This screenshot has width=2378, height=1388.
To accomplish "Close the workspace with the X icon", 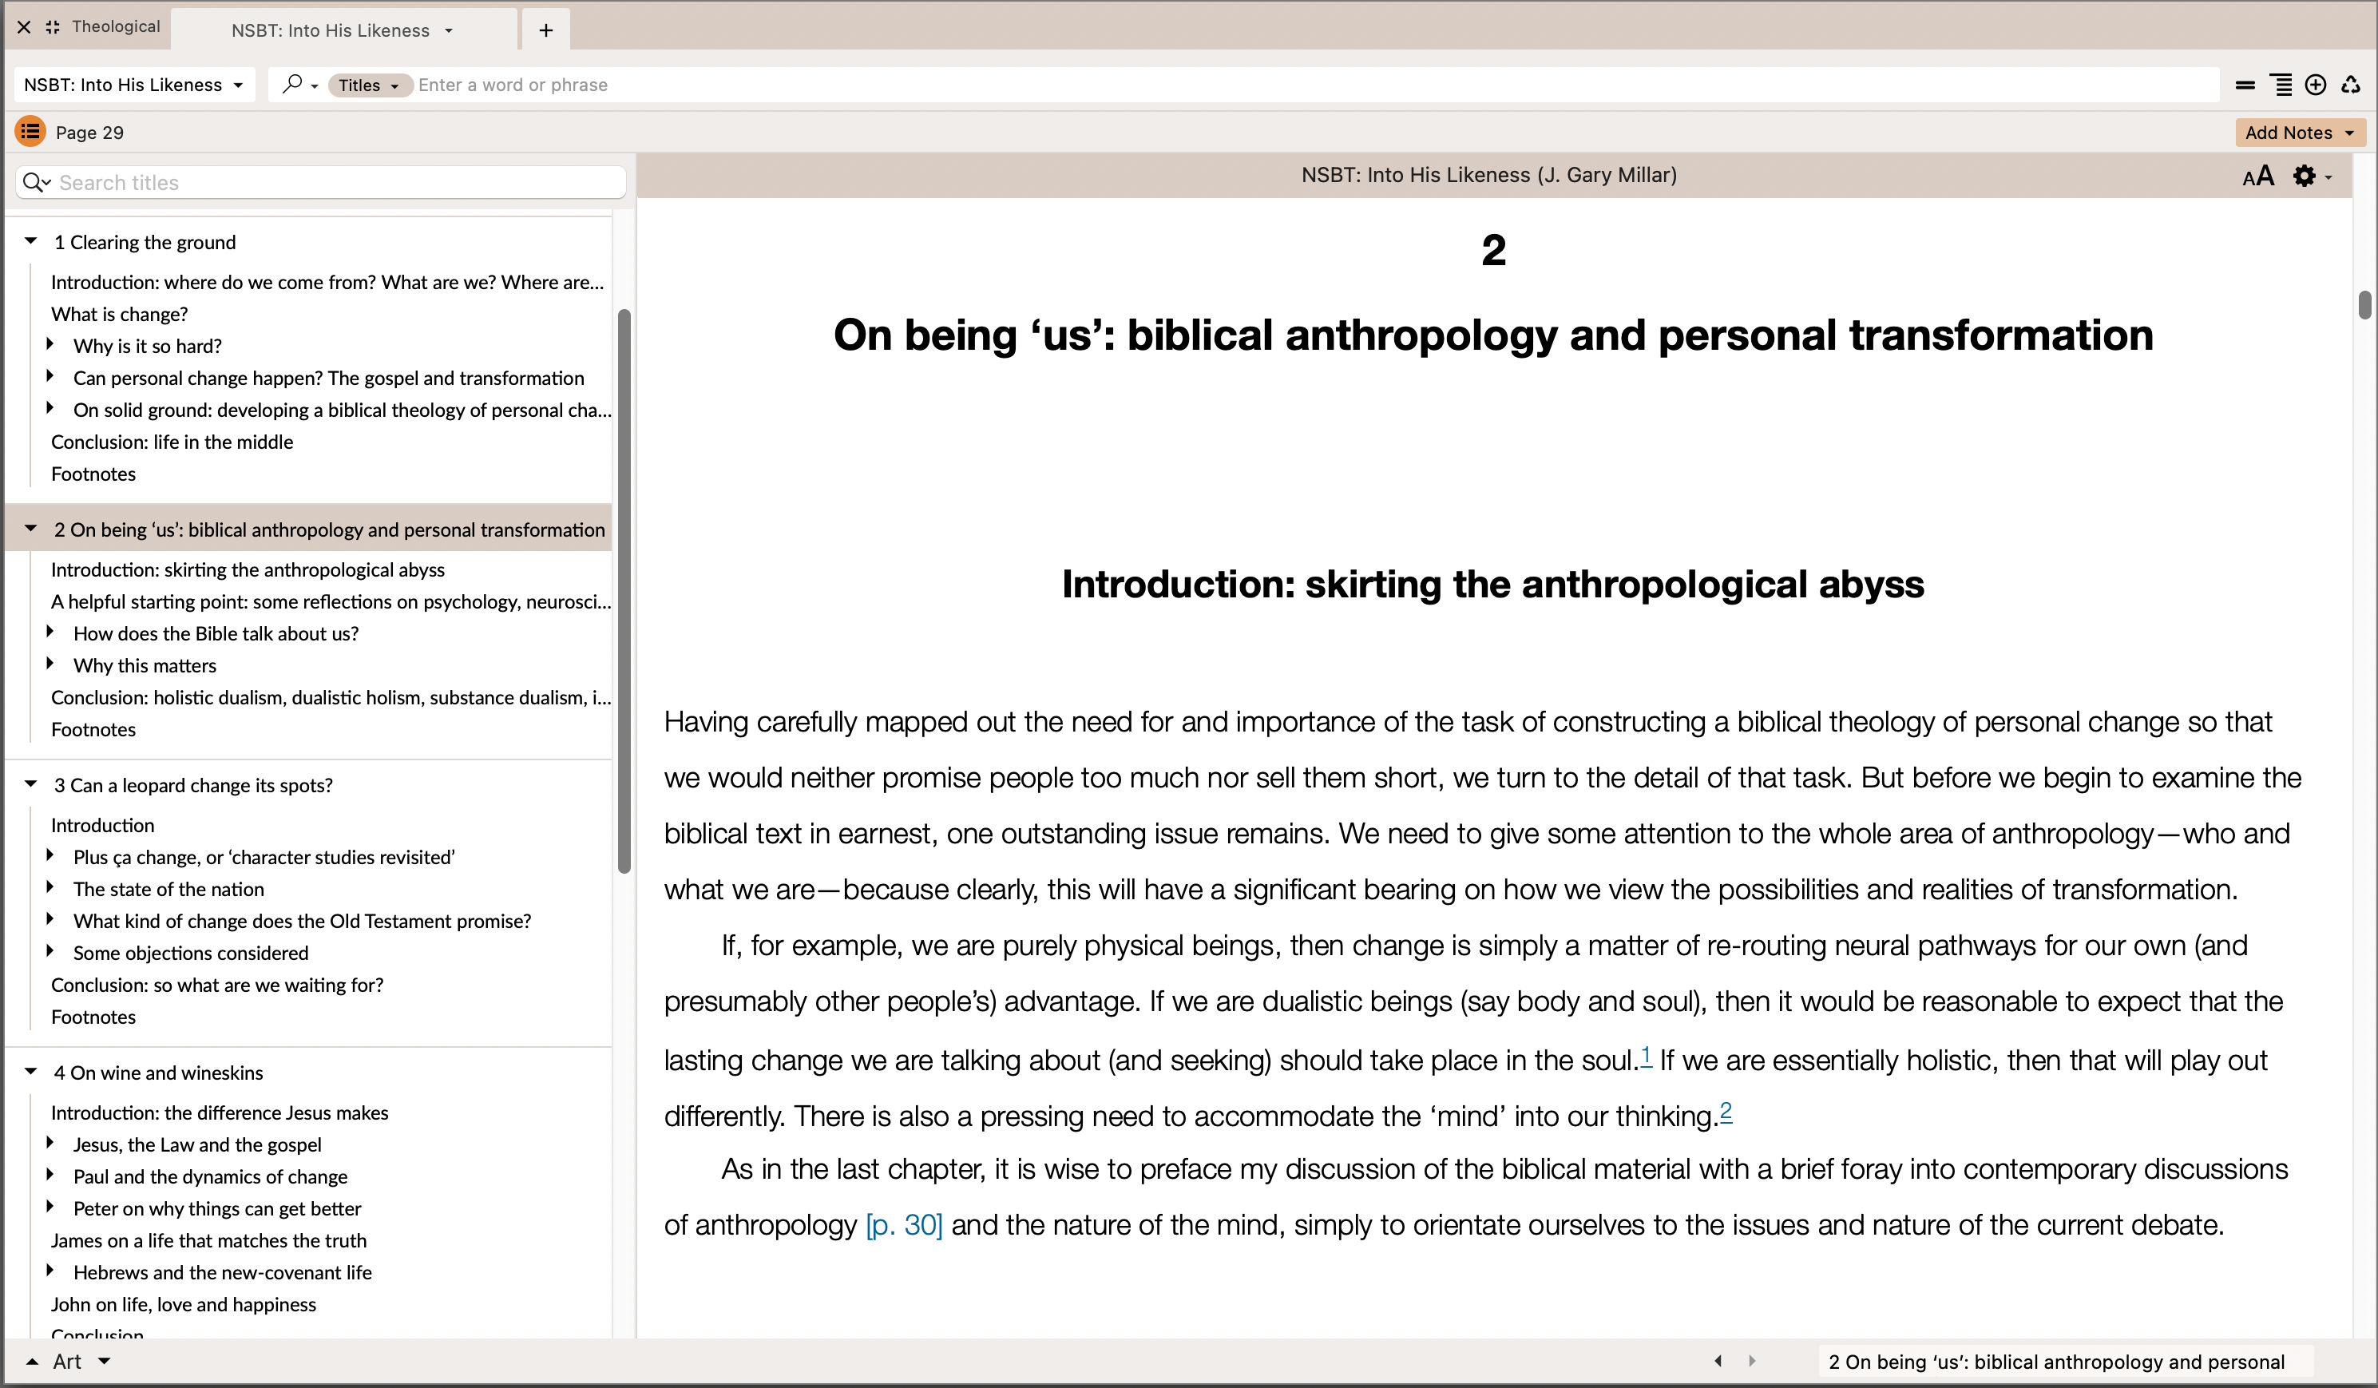I will pyautogui.click(x=25, y=27).
